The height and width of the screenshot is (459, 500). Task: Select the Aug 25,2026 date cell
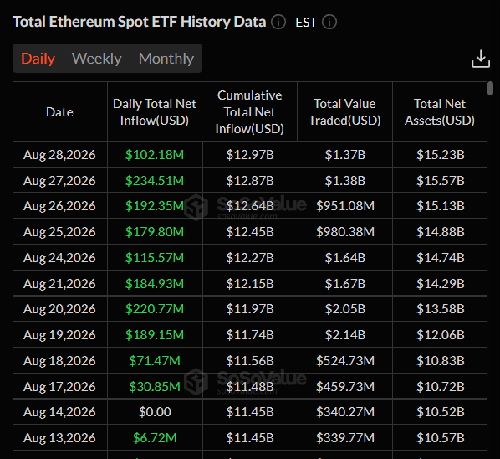click(59, 231)
